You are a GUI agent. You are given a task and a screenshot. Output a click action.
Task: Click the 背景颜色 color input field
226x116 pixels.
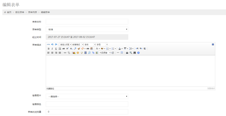point(87,104)
